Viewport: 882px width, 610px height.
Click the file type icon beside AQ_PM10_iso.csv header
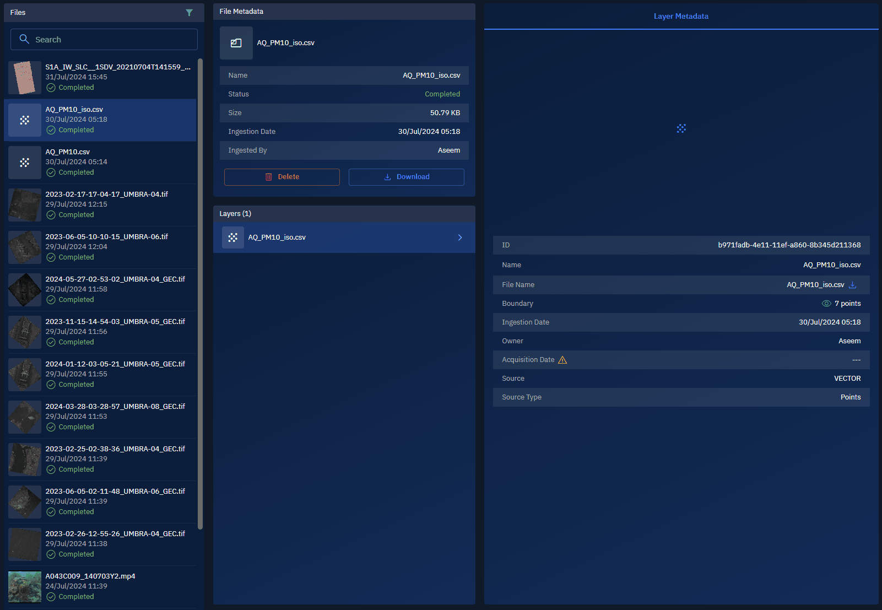(x=236, y=43)
